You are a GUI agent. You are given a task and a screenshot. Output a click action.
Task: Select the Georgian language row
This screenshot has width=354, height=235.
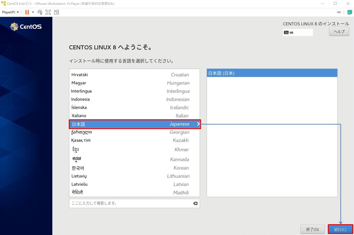134,132
